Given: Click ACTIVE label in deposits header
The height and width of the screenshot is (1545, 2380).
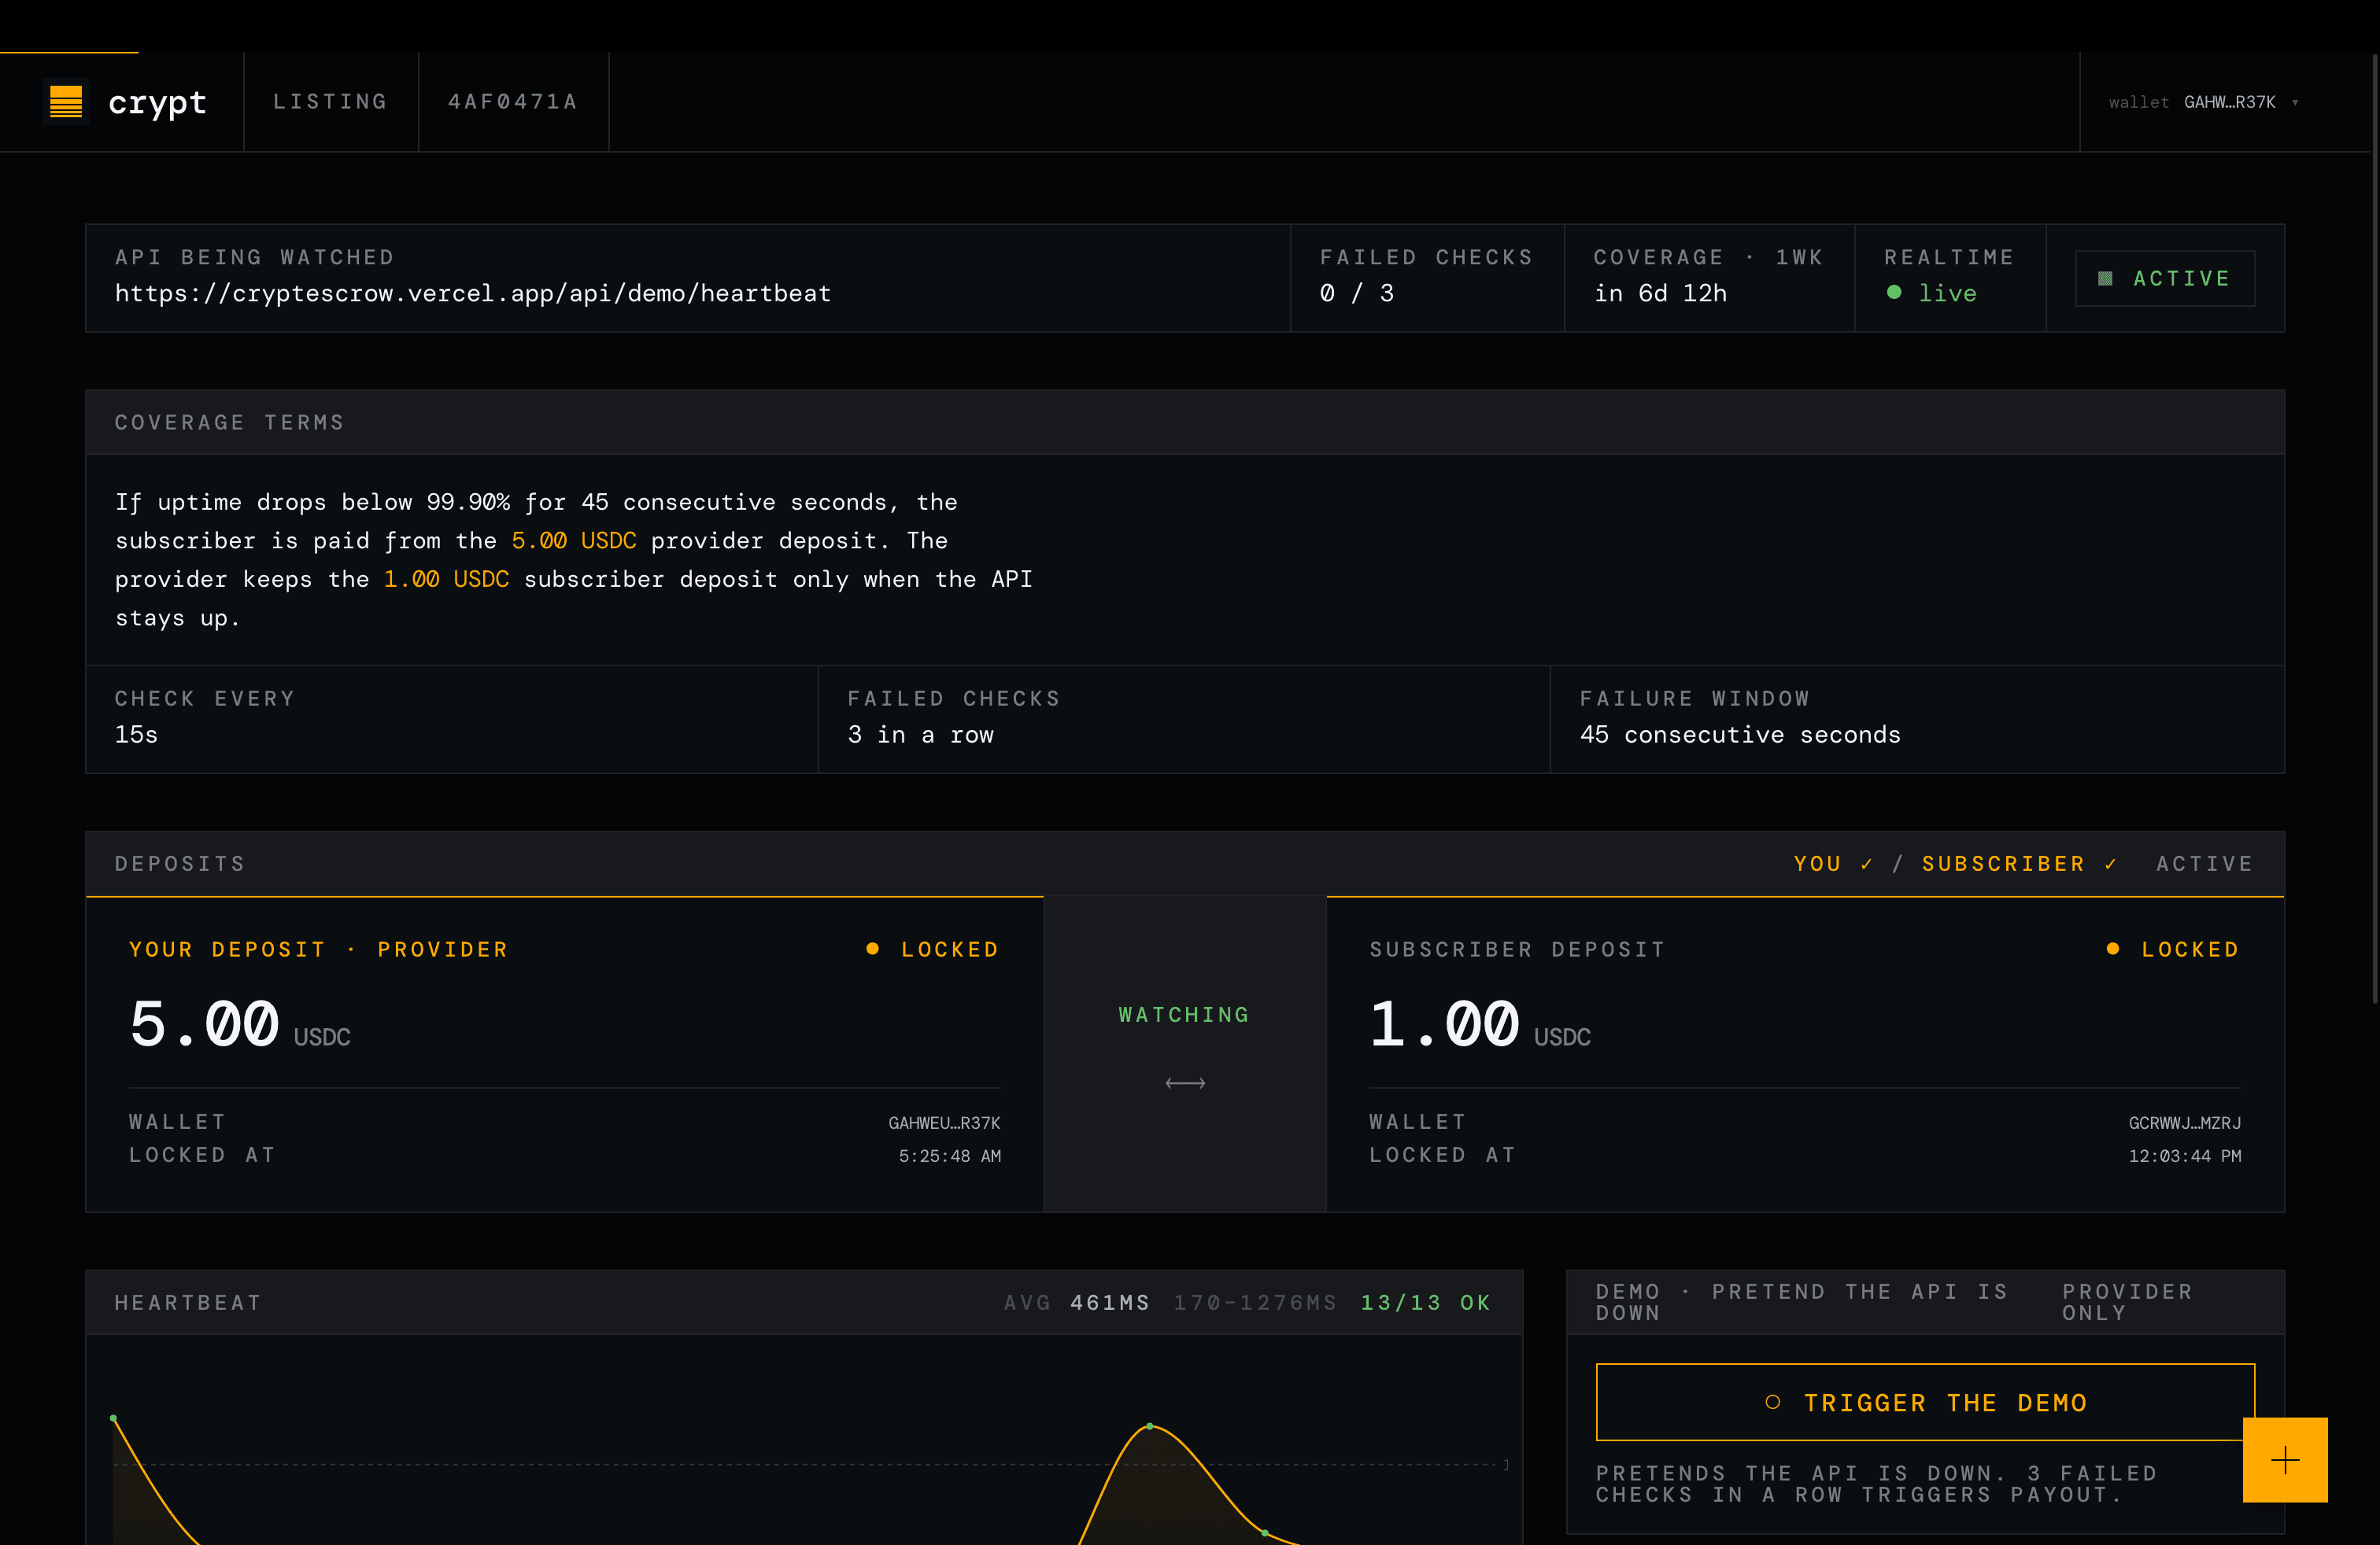Looking at the screenshot, I should point(2204,864).
